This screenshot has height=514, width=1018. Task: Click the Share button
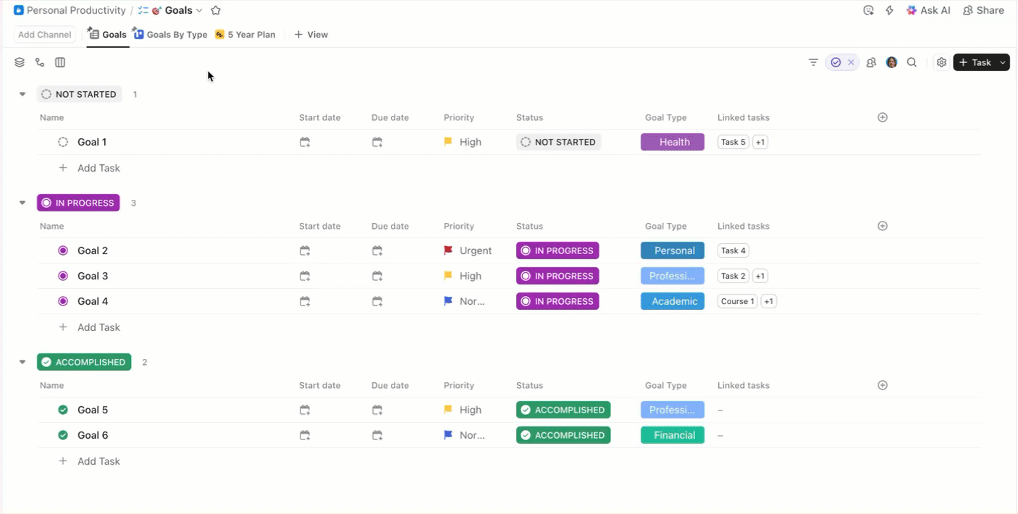tap(983, 11)
